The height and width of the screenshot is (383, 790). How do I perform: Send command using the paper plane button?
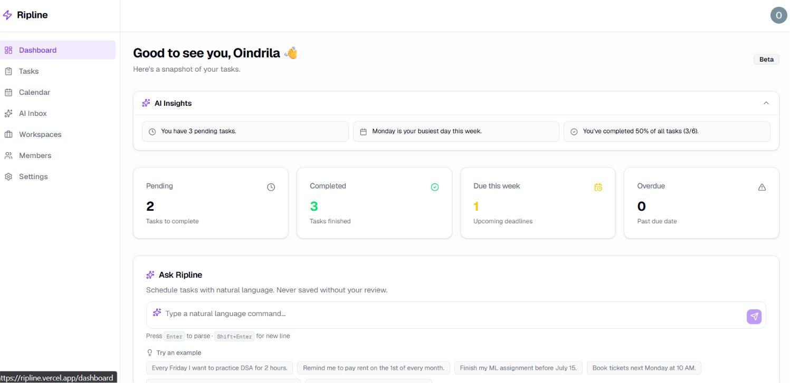[754, 317]
